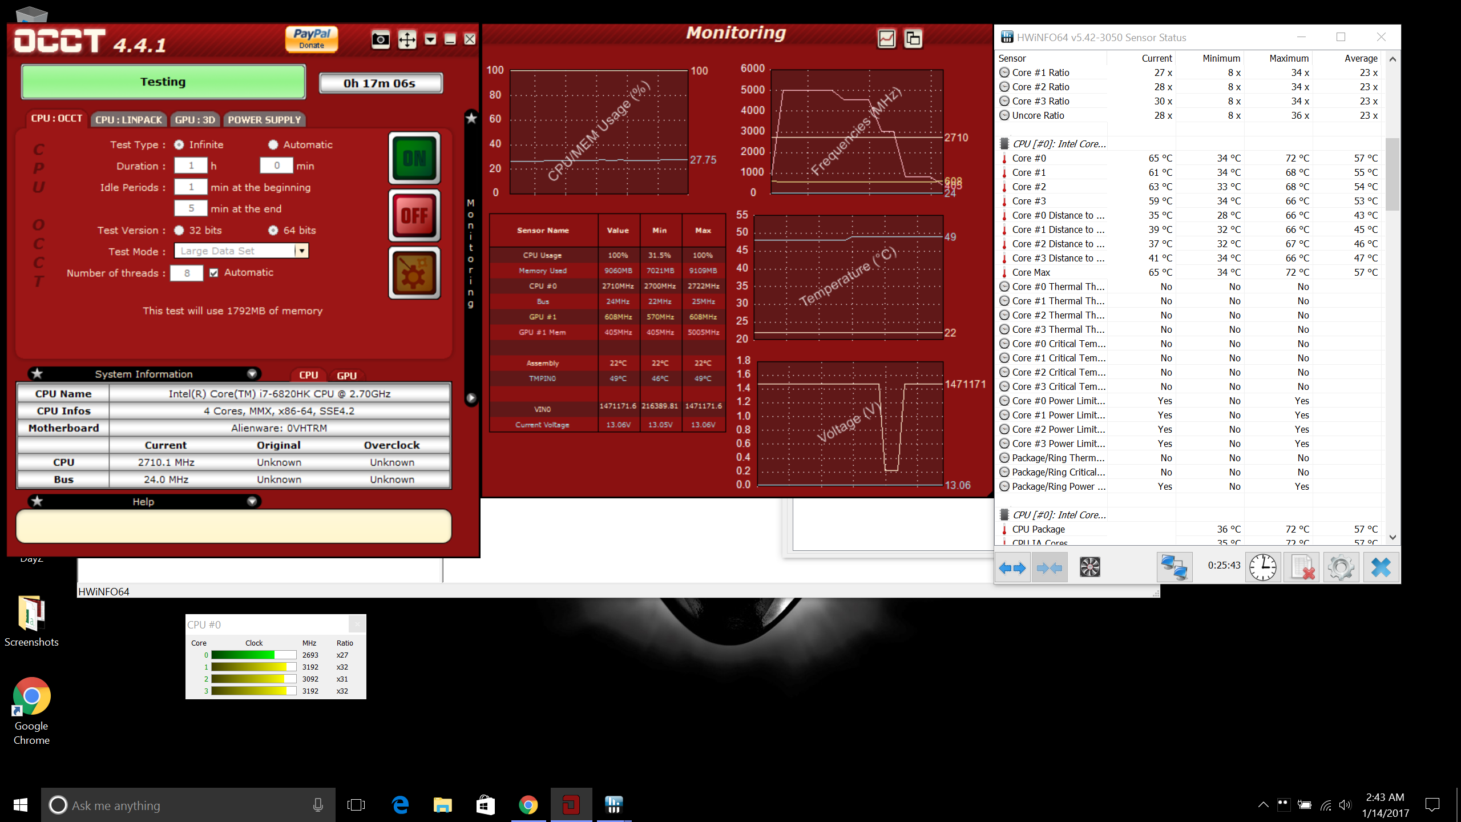Select 32 bits test version
Viewport: 1461px width, 822px height.
pyautogui.click(x=179, y=231)
